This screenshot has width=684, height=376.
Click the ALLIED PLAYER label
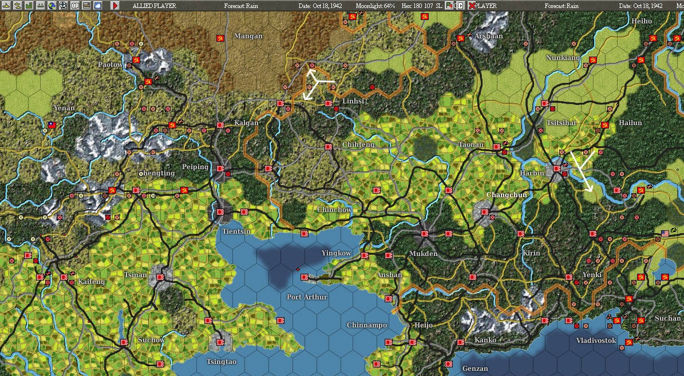pyautogui.click(x=155, y=6)
